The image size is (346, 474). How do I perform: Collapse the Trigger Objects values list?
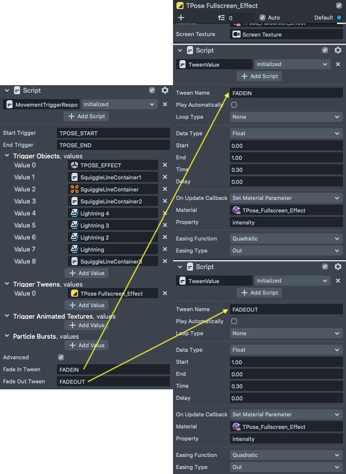tap(7, 156)
